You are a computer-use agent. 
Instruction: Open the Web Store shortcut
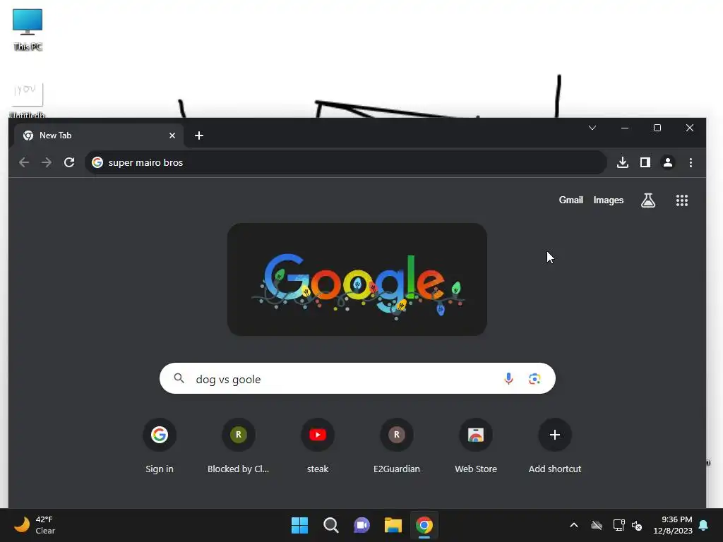[476, 446]
